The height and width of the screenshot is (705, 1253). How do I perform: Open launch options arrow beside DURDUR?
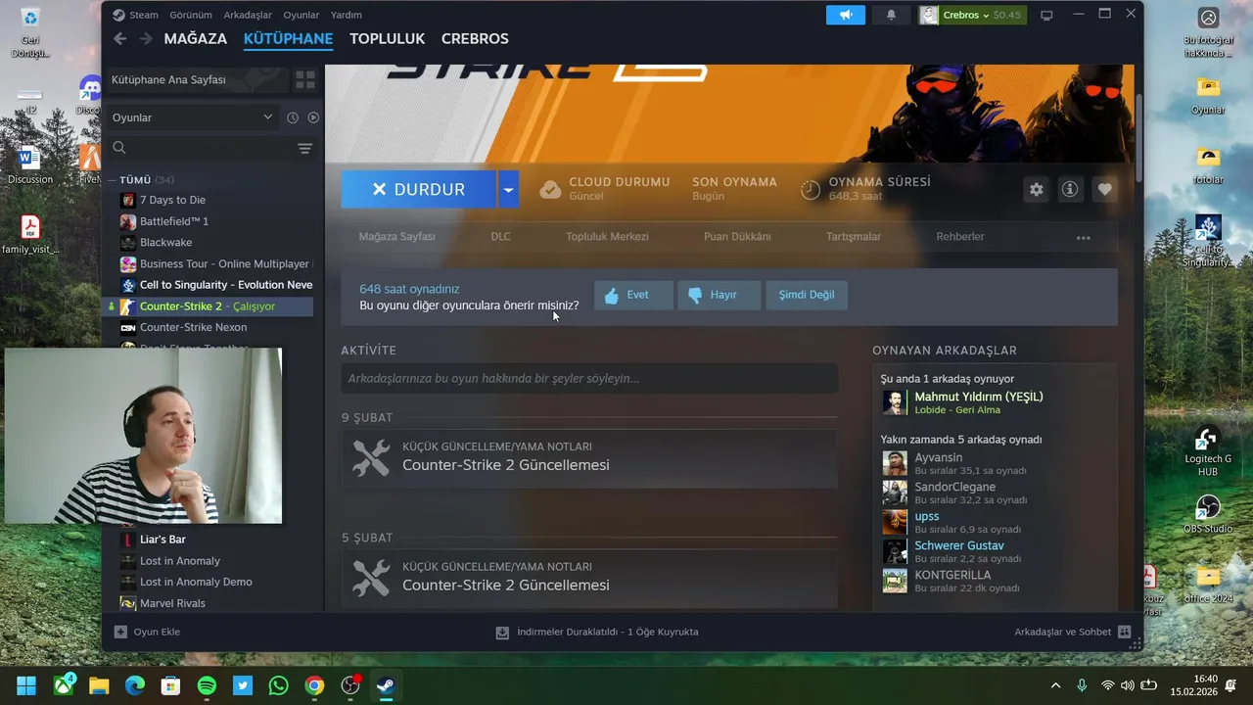click(x=508, y=189)
